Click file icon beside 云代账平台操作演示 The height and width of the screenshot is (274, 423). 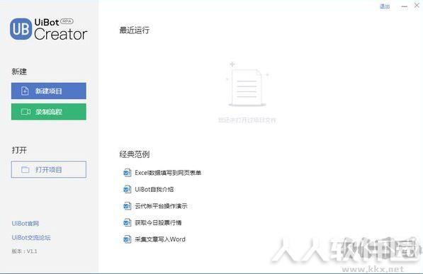tap(127, 206)
